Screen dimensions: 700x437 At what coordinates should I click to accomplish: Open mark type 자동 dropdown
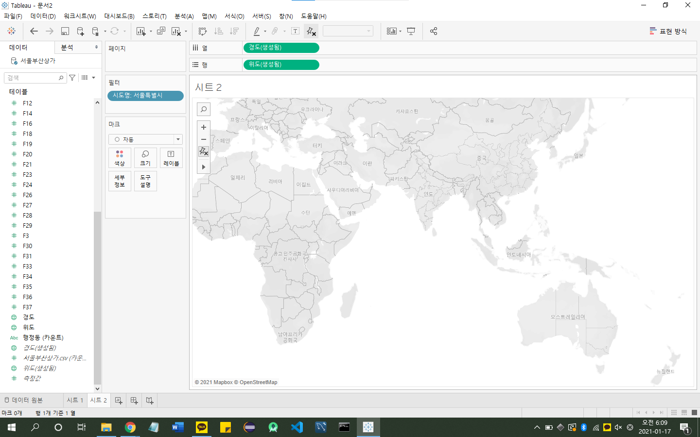tap(145, 139)
